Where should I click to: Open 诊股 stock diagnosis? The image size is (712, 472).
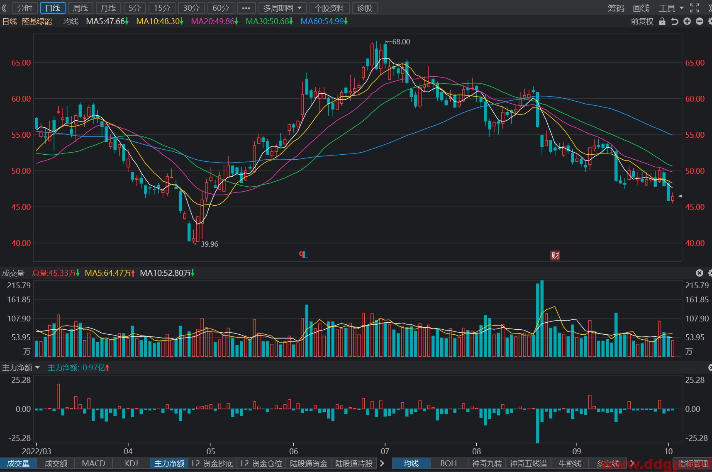(x=365, y=8)
